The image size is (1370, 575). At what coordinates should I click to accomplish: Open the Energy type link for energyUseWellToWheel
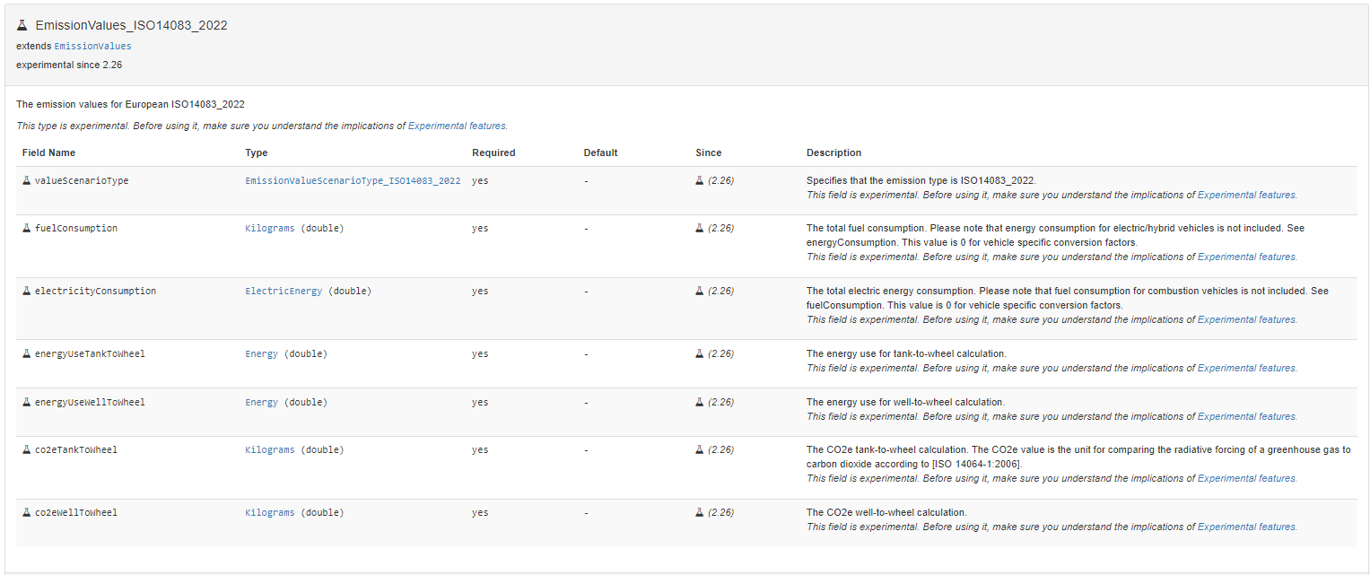click(261, 402)
